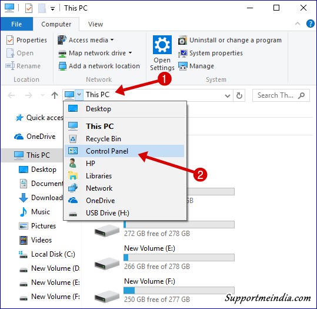Select New Volume (D:) in navigation pane
317x309 pixels.
49,268
